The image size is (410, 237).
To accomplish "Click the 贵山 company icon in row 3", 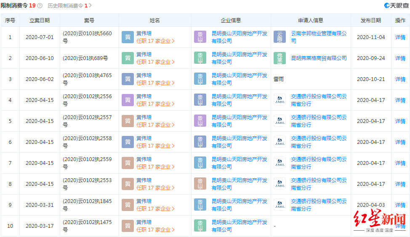I will pyautogui.click(x=200, y=79).
